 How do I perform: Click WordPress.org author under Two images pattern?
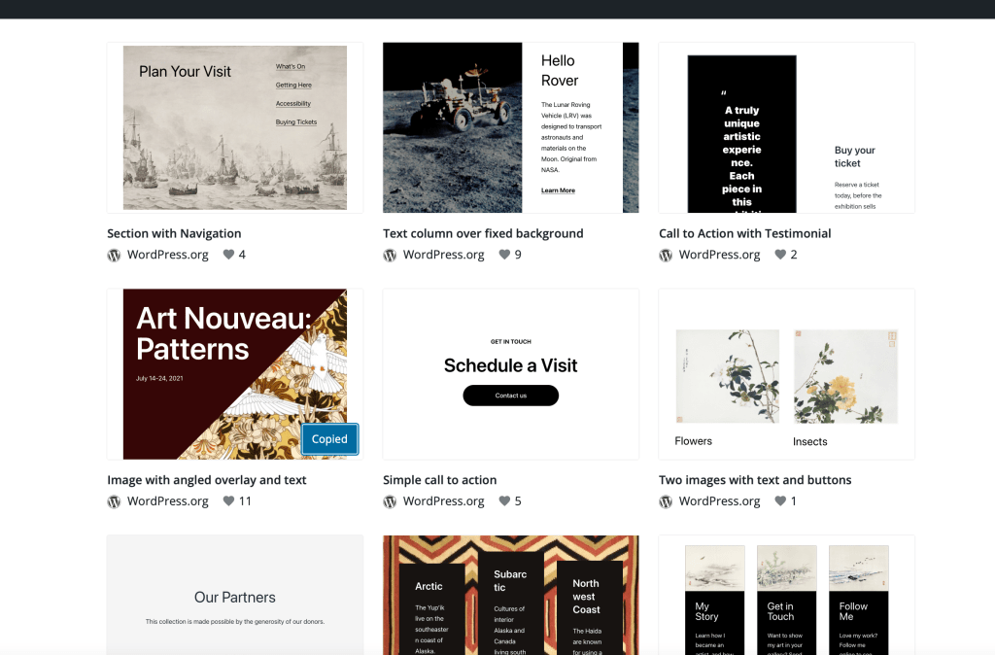(720, 500)
